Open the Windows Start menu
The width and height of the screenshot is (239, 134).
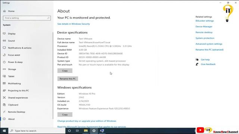point(4,131)
